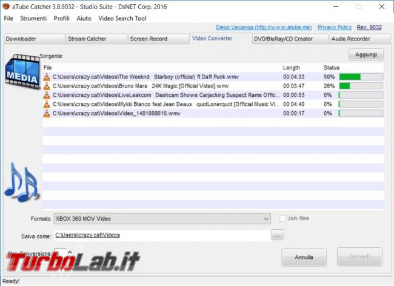Switch to the DVD/BluRay/CD Creator tab

tap(290, 39)
